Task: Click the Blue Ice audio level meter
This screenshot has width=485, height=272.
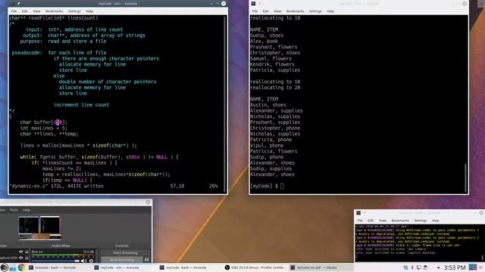Action: (62, 256)
